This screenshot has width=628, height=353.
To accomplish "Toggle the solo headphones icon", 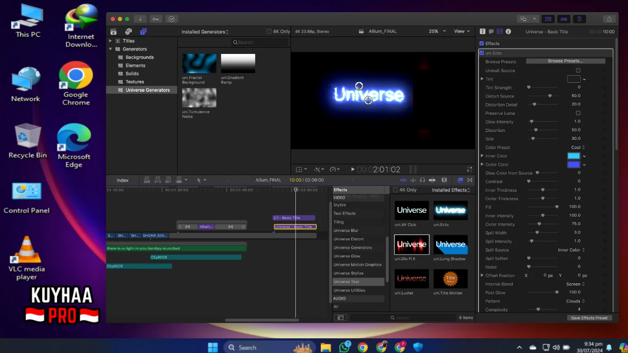I will (x=422, y=180).
